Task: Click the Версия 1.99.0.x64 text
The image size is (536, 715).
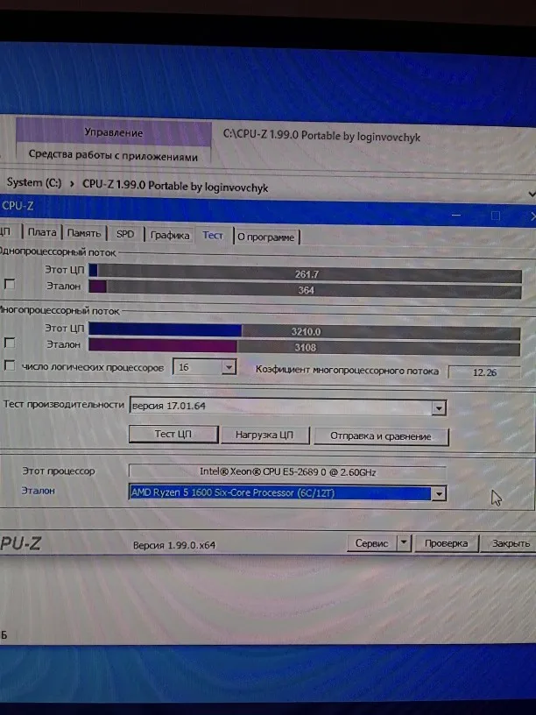Action: pyautogui.click(x=174, y=545)
